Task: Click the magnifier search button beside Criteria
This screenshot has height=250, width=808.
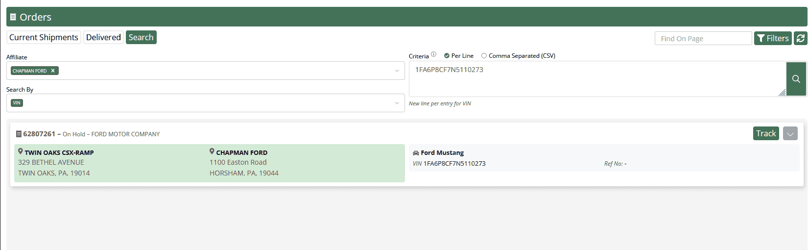Action: (x=796, y=79)
